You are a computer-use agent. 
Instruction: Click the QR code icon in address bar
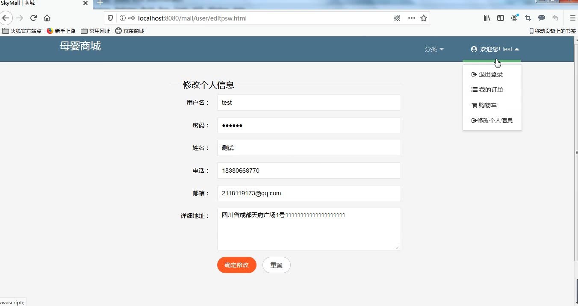point(397,18)
